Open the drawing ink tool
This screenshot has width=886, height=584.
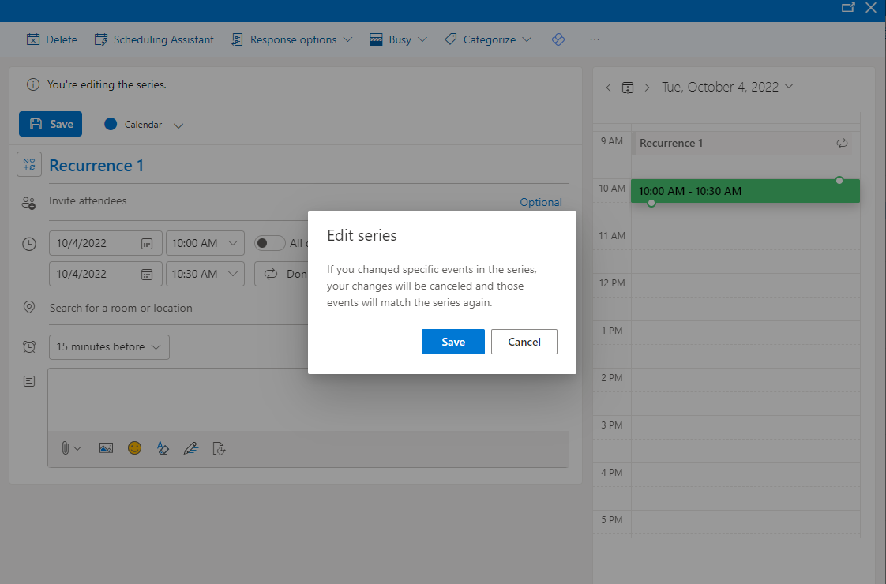point(190,448)
